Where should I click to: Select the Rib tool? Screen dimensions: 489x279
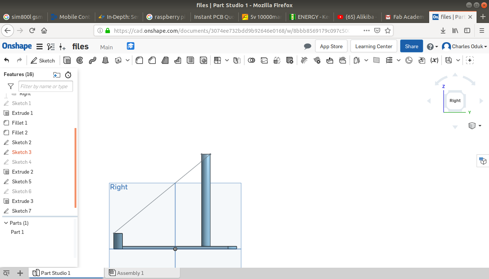(178, 60)
